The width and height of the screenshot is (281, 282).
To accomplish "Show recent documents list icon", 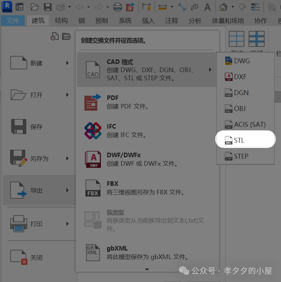I will 54,36.
